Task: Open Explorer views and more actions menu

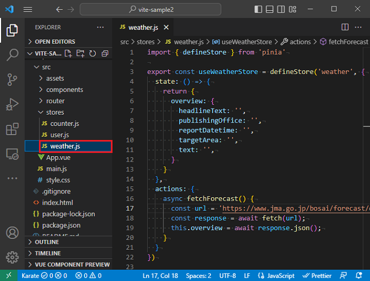Action: click(100, 28)
